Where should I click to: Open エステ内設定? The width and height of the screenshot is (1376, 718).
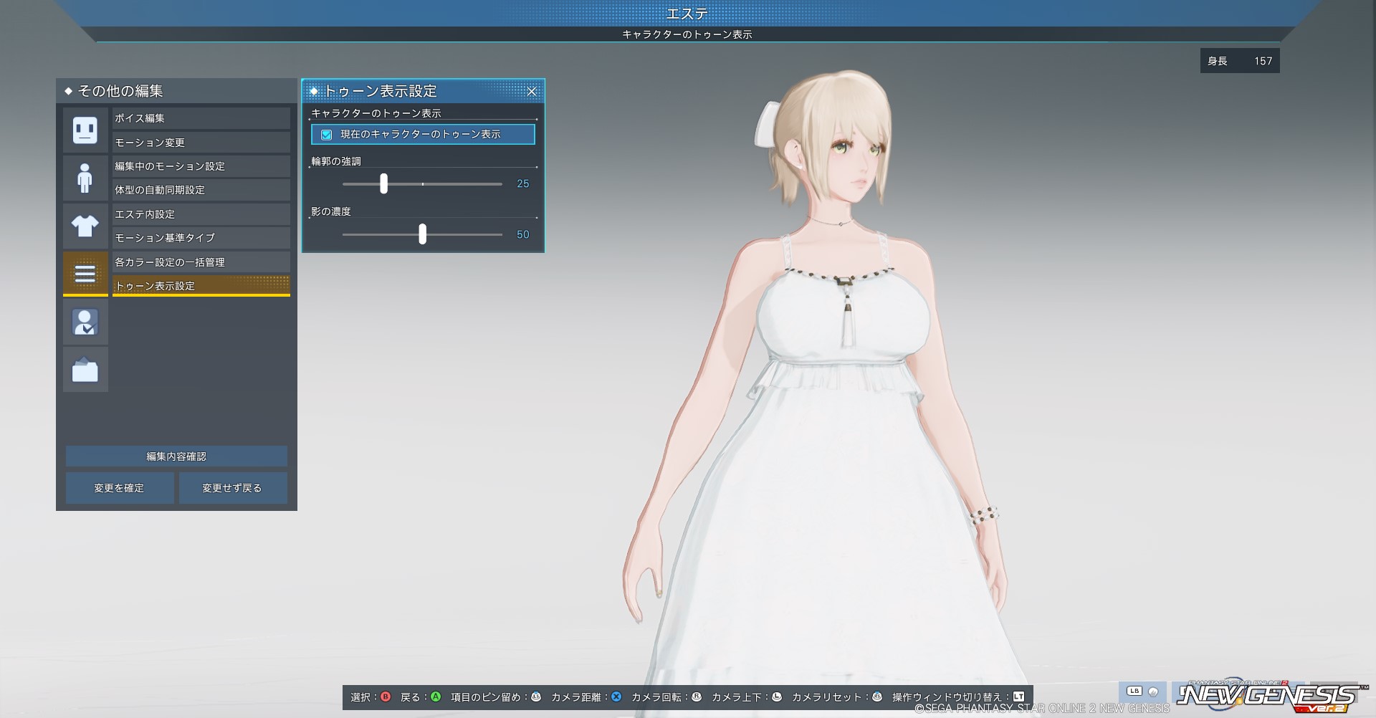tap(201, 214)
